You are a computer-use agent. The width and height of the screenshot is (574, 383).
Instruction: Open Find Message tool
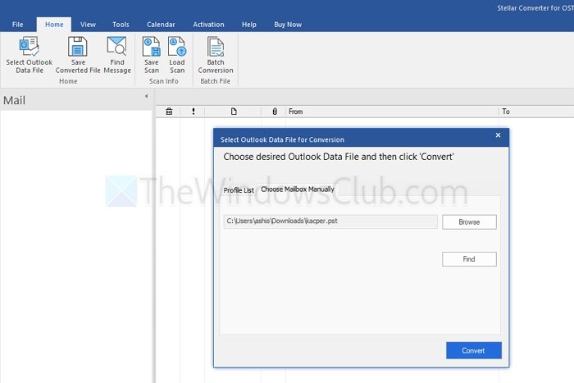(x=116, y=55)
